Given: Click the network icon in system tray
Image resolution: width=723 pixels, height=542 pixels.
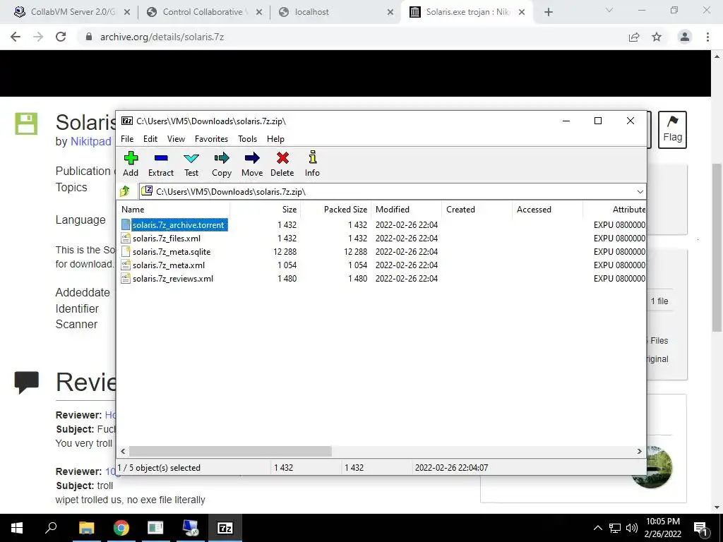Looking at the screenshot, I should pyautogui.click(x=615, y=528).
